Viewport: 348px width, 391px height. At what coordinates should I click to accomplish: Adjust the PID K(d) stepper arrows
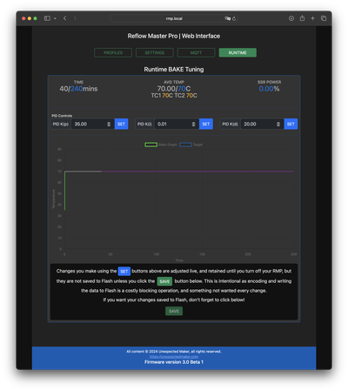[278, 125]
